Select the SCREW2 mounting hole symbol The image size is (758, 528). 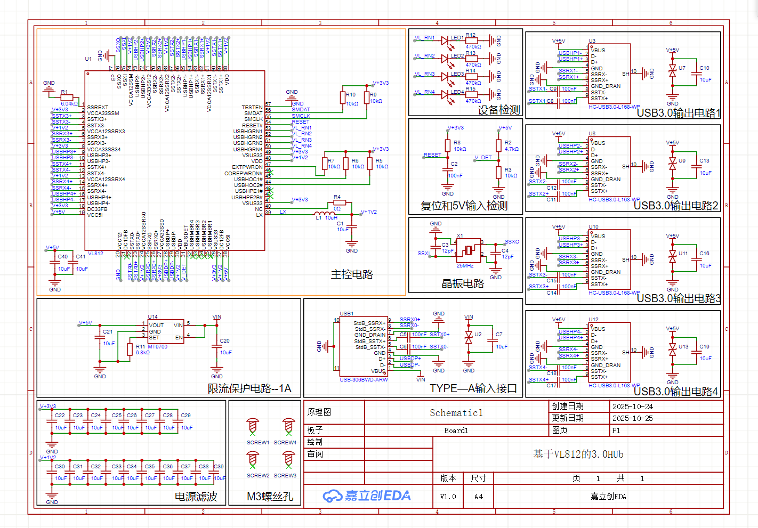[253, 460]
